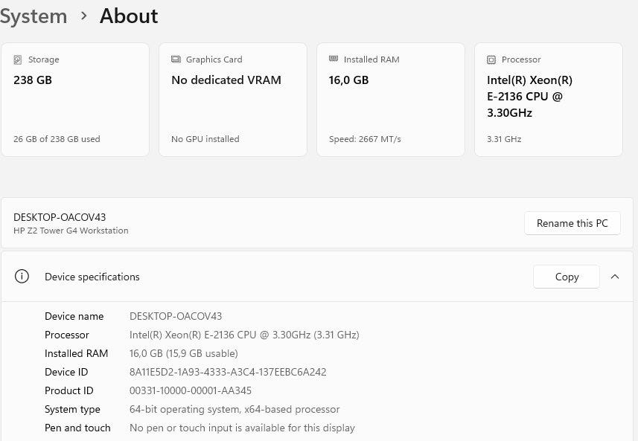Click the HP Z2 Tower G4 Workstation label

tap(71, 231)
